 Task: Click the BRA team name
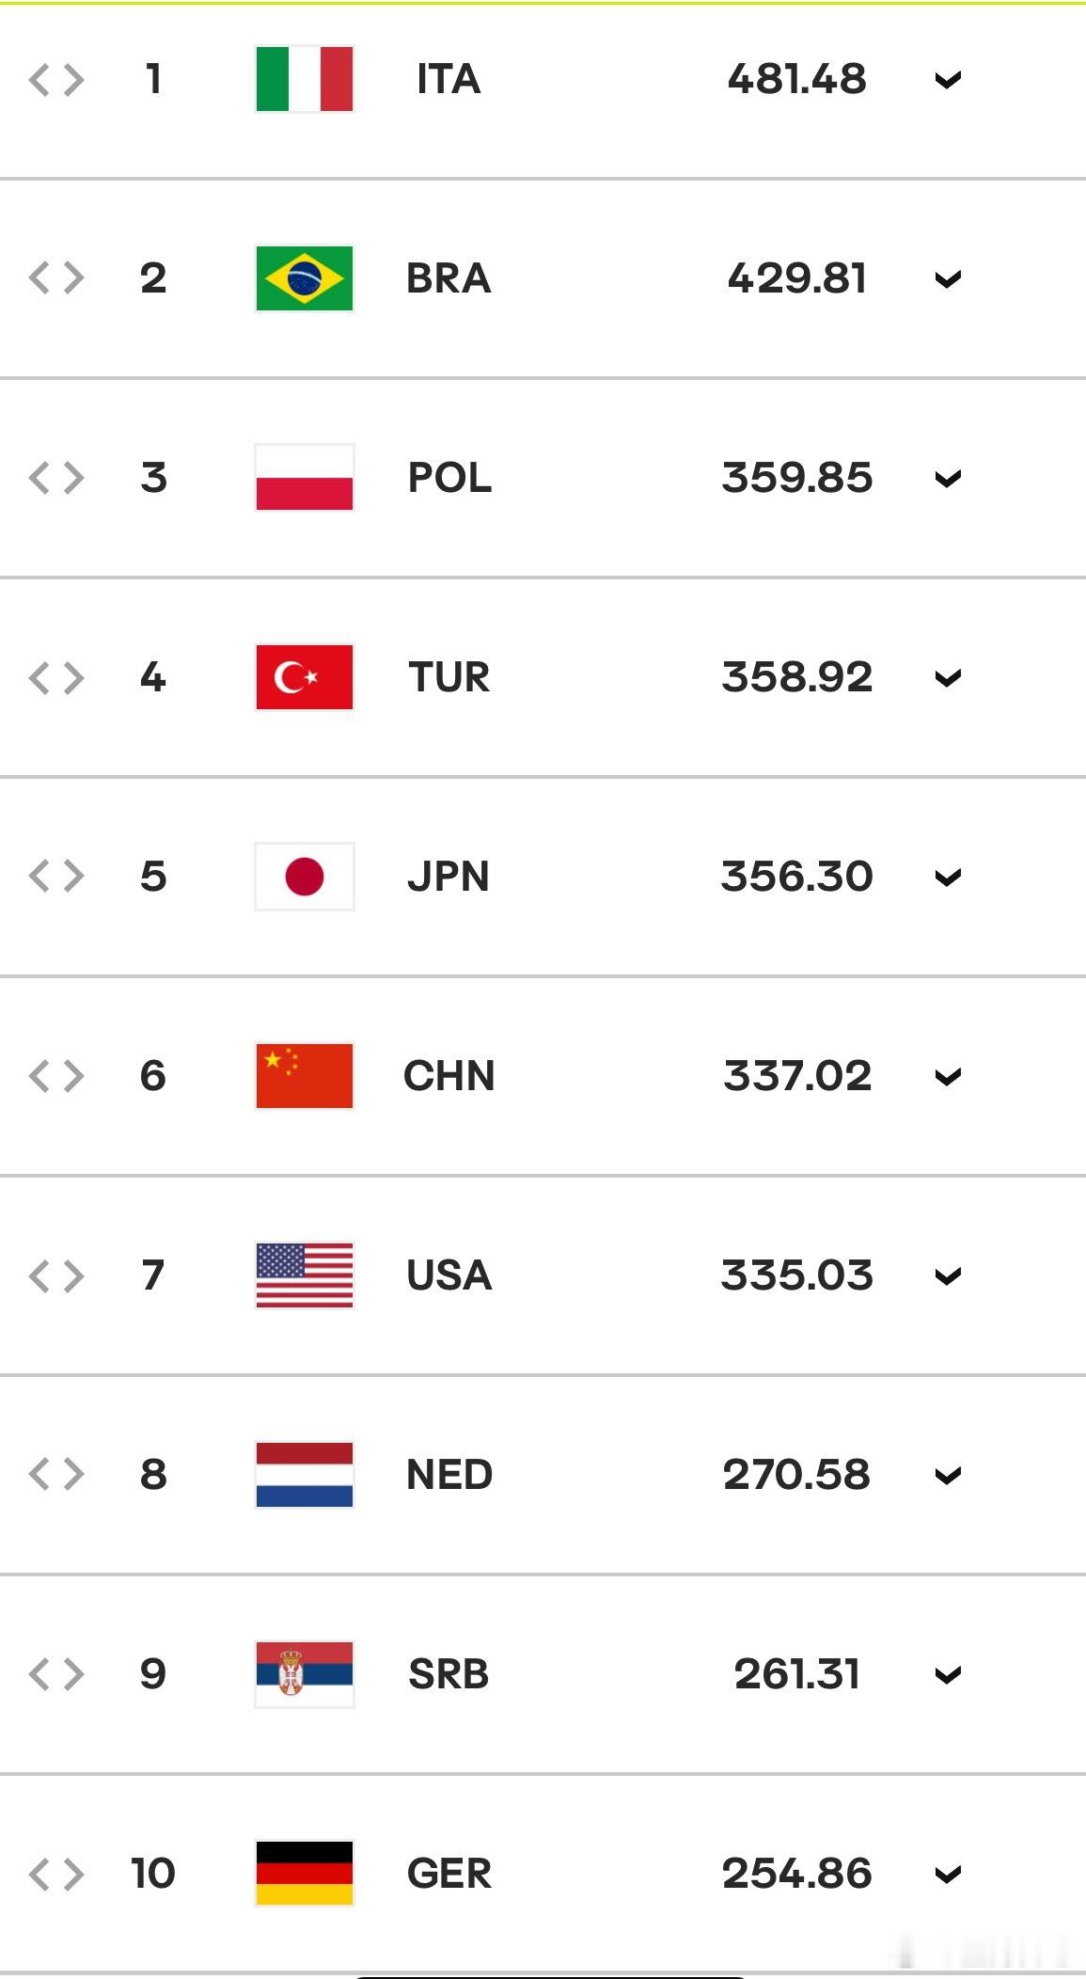(449, 278)
